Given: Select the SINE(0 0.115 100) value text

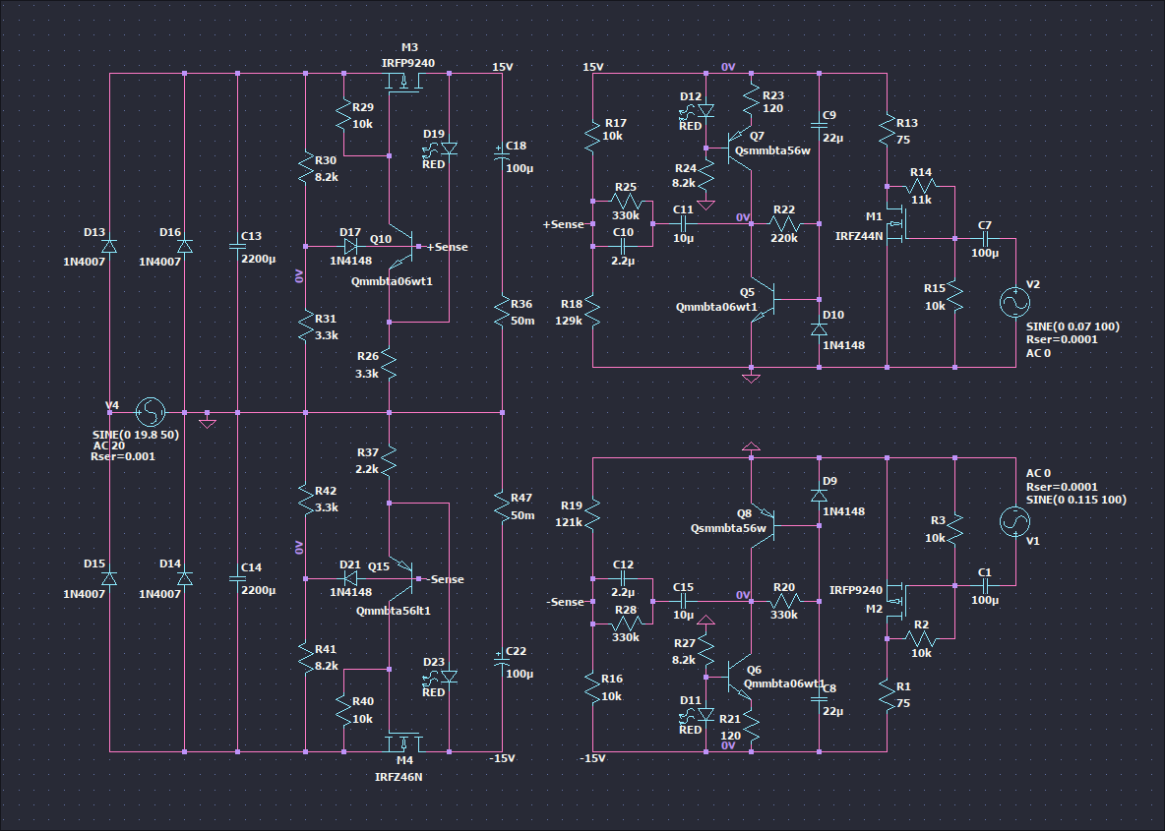Looking at the screenshot, I should 1075,499.
